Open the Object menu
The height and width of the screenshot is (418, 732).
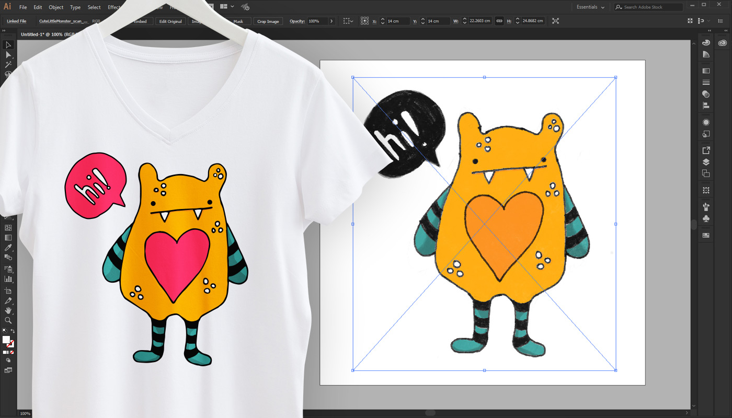[56, 7]
